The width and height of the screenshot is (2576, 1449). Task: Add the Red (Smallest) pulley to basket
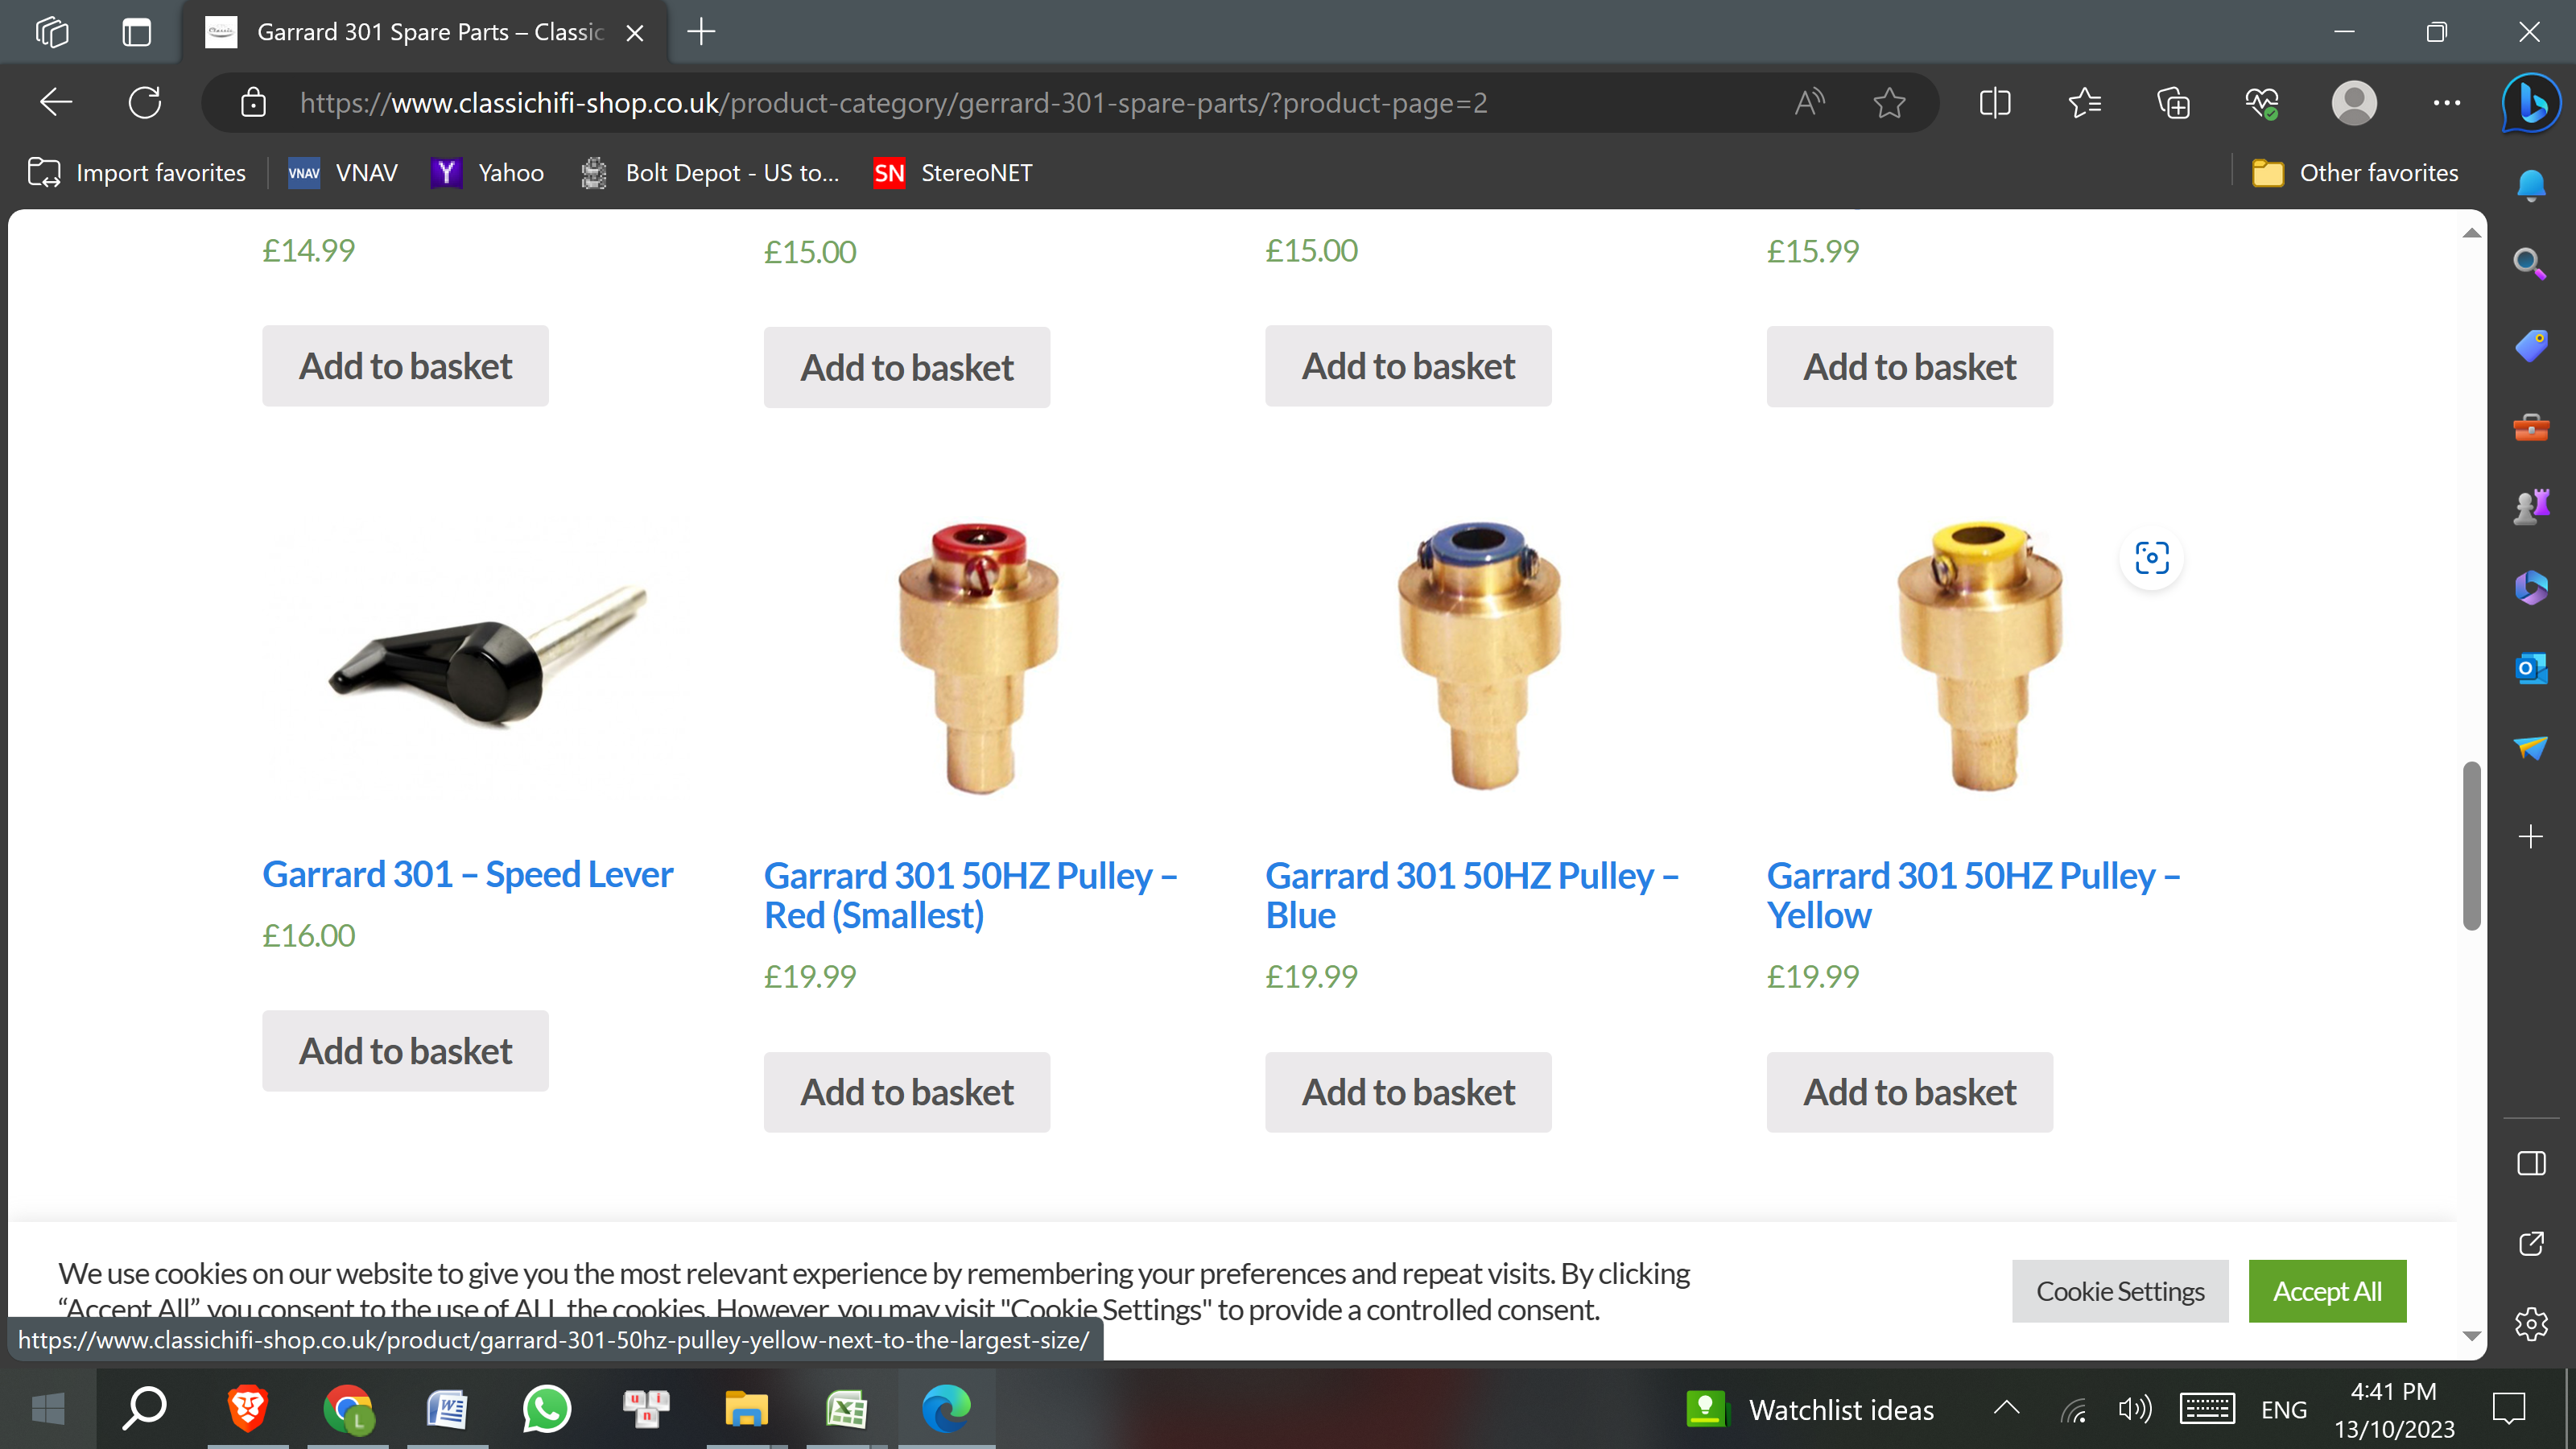[906, 1092]
